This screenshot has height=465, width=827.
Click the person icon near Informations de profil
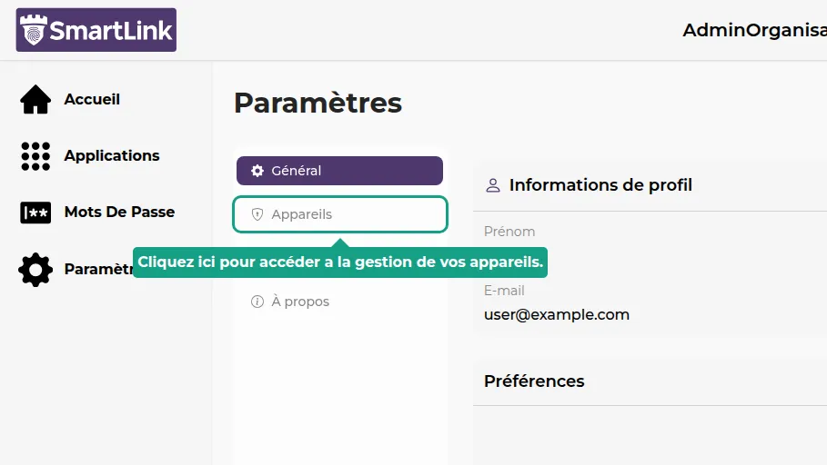[493, 185]
